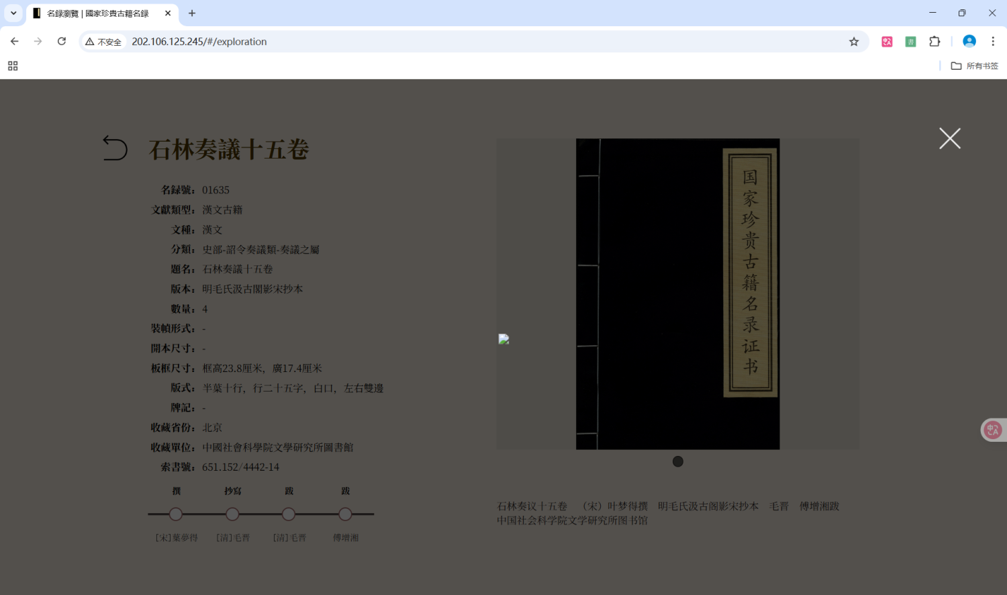Open the 不安全 site security info
Viewport: 1007px width, 595px height.
click(103, 41)
